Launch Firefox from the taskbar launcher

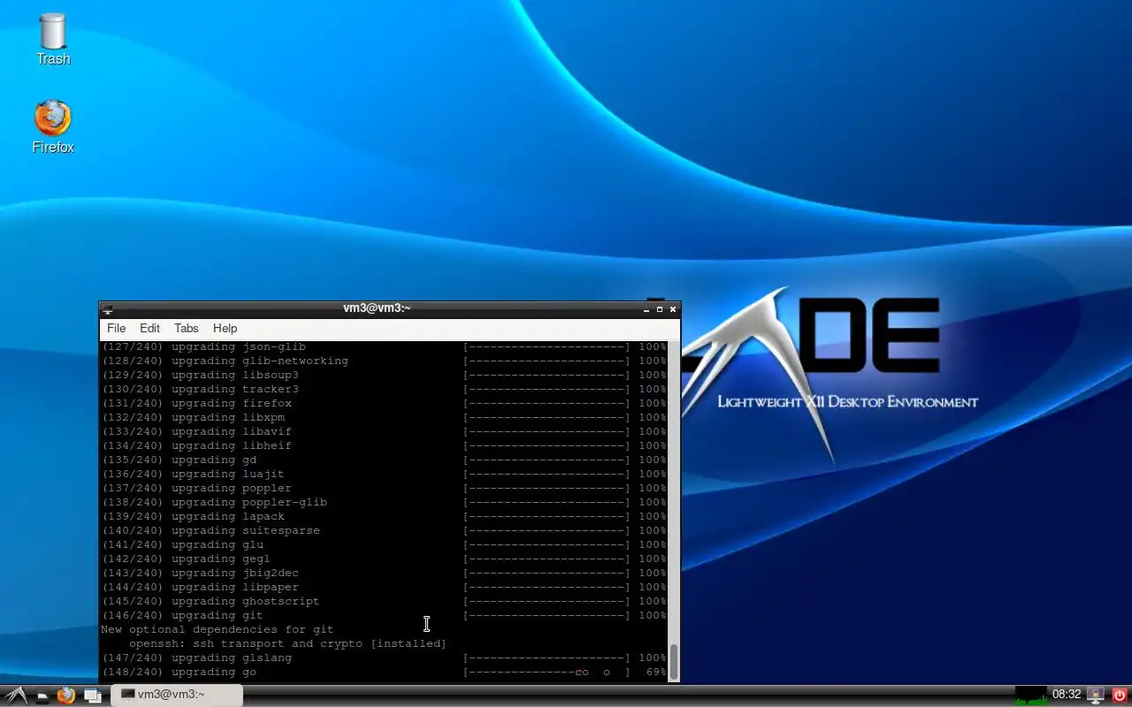(x=66, y=696)
